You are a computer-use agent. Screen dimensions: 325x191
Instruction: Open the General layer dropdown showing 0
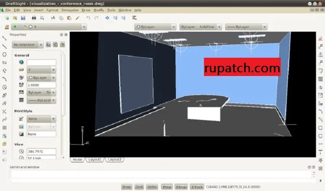41,70
